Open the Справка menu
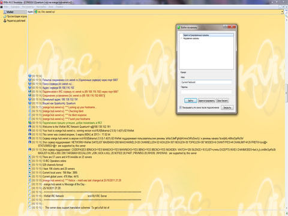The image size is (288, 216). (59, 7)
